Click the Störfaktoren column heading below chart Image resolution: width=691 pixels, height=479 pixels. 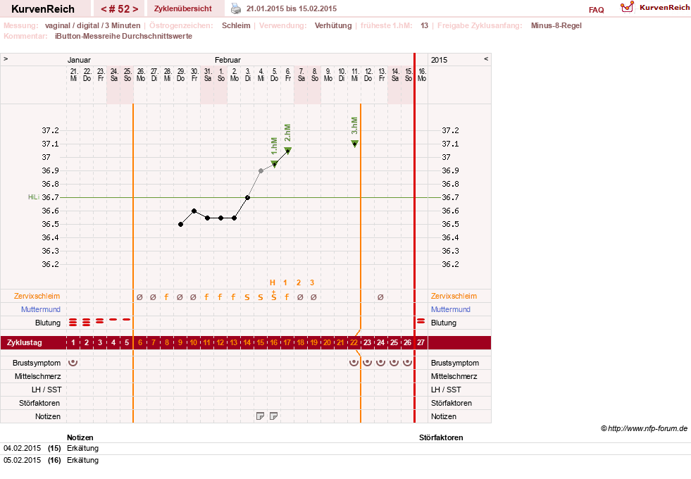pos(441,437)
